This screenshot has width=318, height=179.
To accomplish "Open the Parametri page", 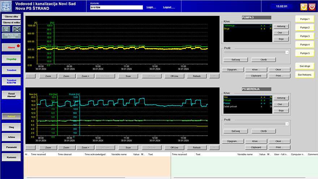I will tap(11, 147).
